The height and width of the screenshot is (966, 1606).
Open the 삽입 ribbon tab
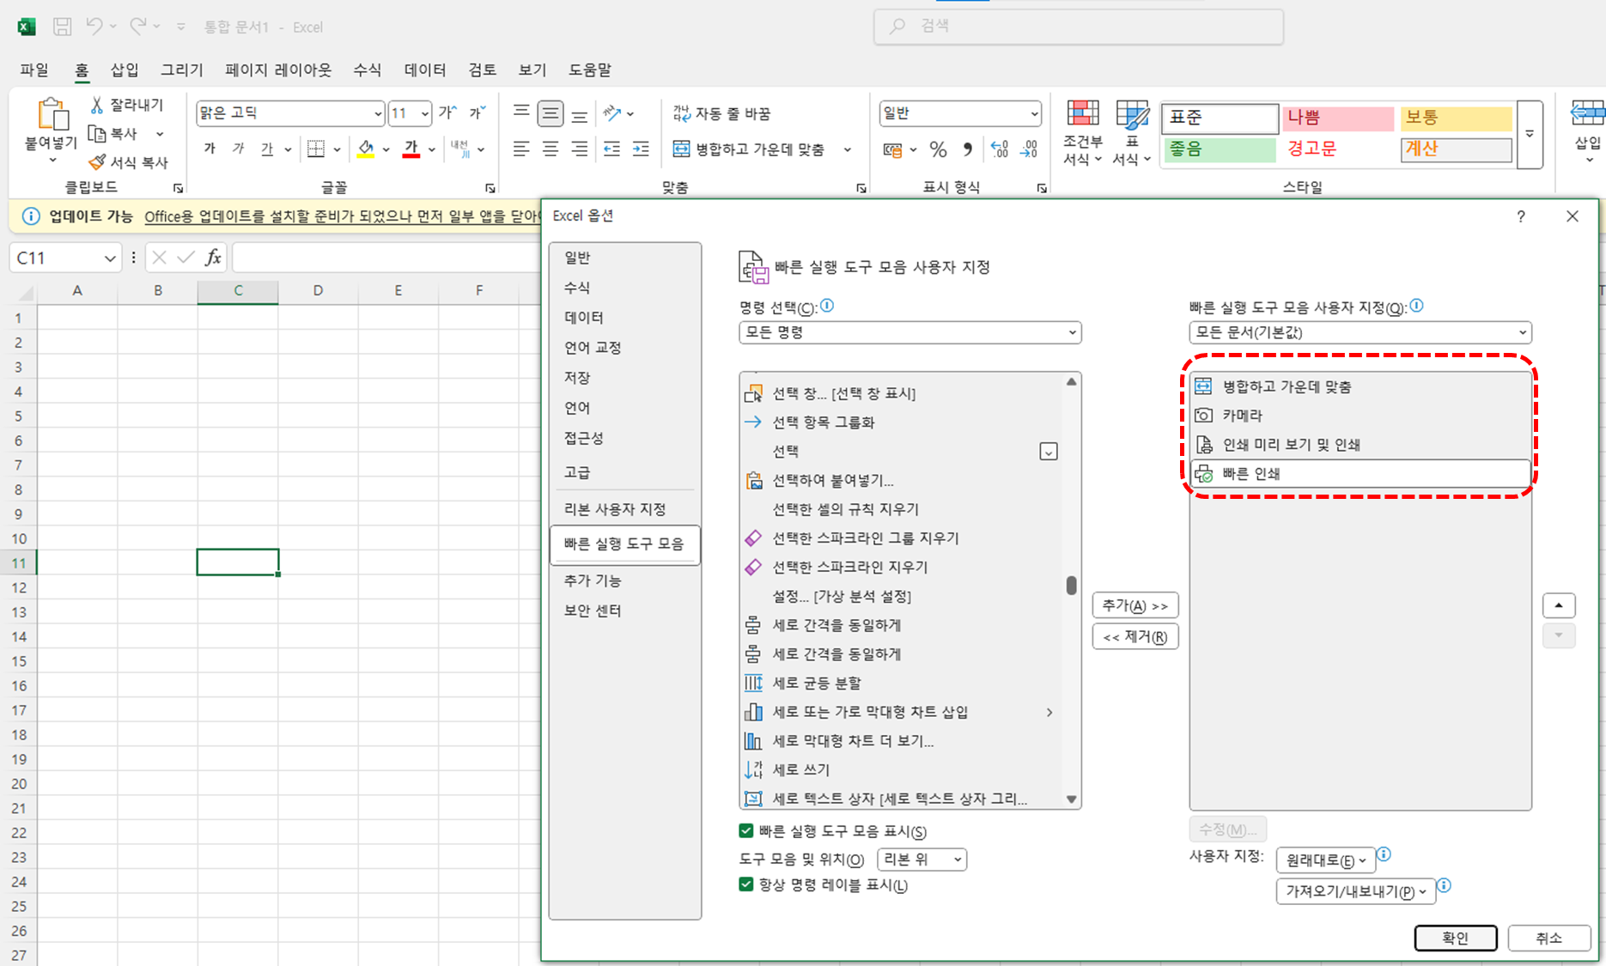coord(125,70)
